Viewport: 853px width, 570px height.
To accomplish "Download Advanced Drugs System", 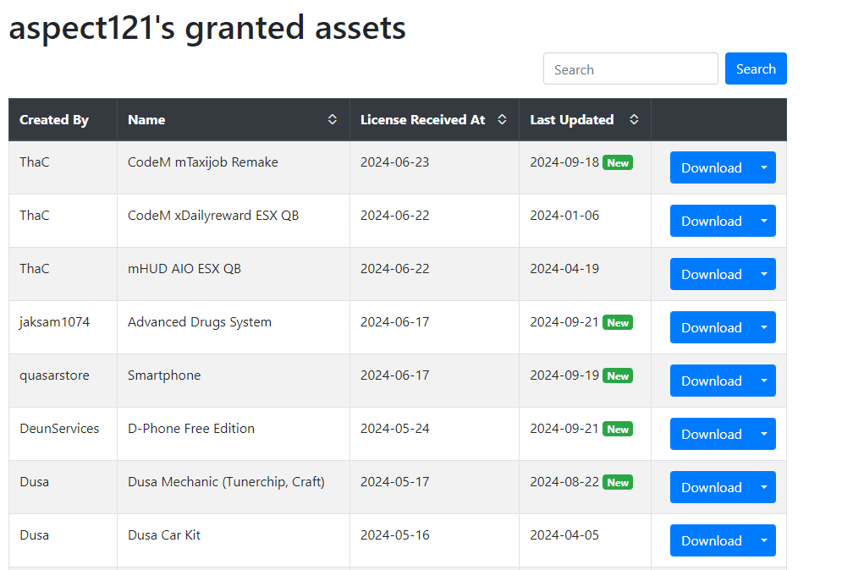I will coord(711,327).
